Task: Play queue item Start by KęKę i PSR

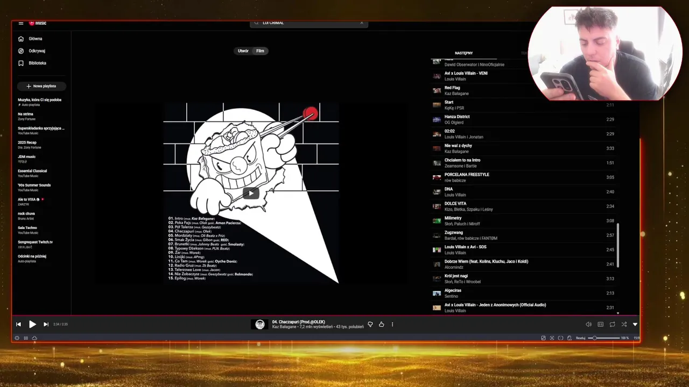Action: [525, 105]
